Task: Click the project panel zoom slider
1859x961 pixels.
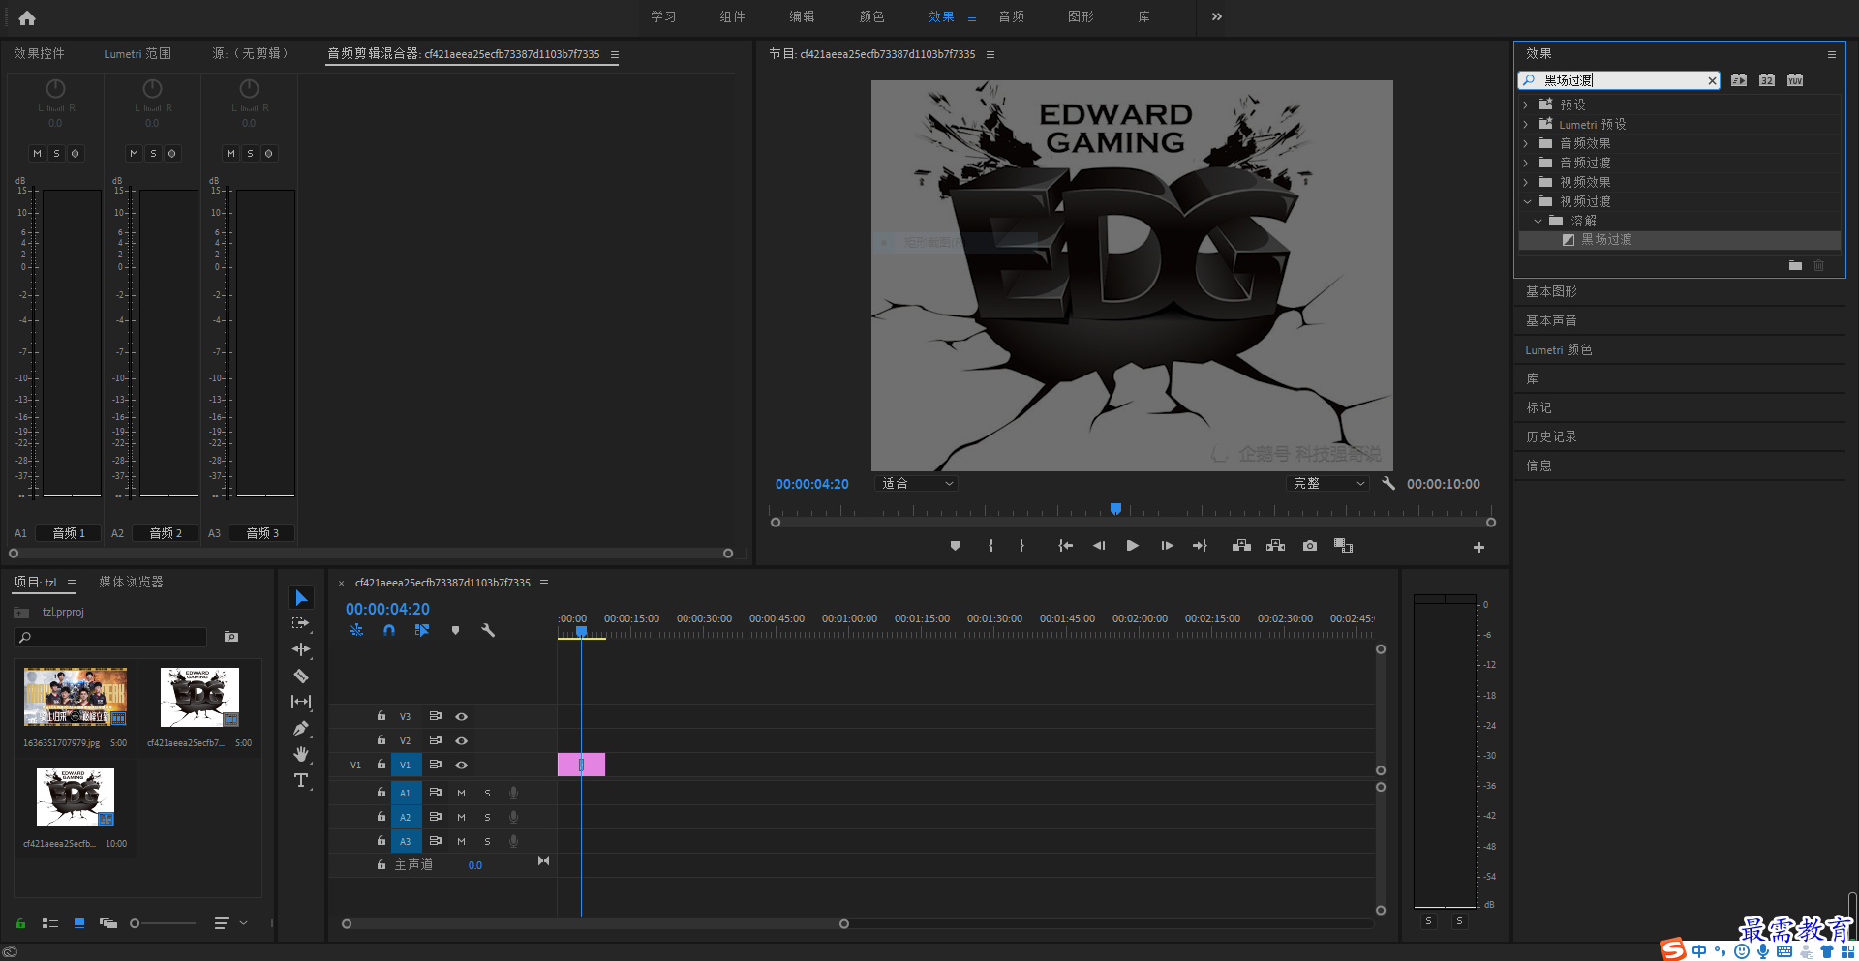Action: pos(165,923)
